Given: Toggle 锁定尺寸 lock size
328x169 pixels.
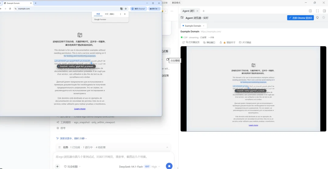Looking at the screenshot, I should 229,42.
